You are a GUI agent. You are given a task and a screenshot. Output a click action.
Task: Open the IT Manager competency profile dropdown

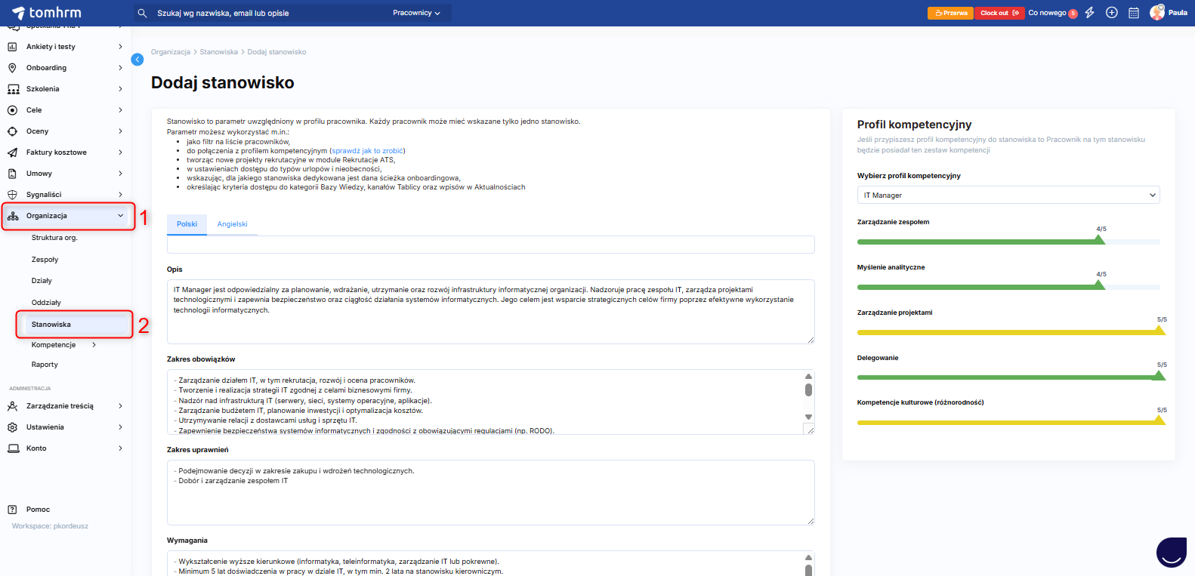point(1008,195)
